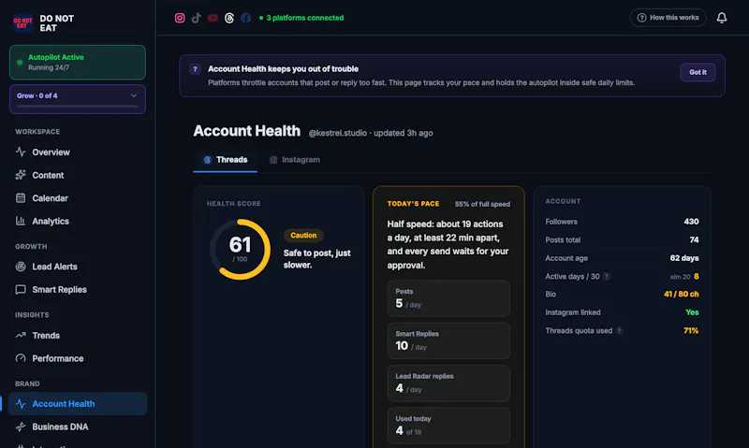Click the Content sparkle icon
The width and height of the screenshot is (749, 448).
[x=21, y=175]
